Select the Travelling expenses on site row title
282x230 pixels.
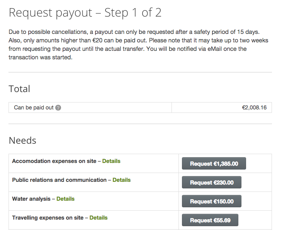coord(48,218)
